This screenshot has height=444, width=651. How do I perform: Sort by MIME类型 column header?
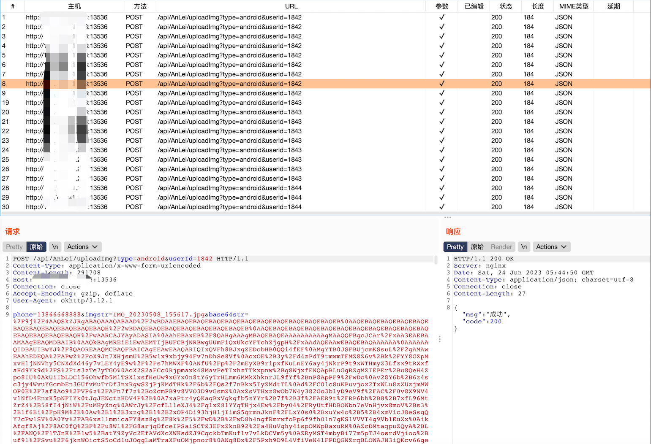574,6
